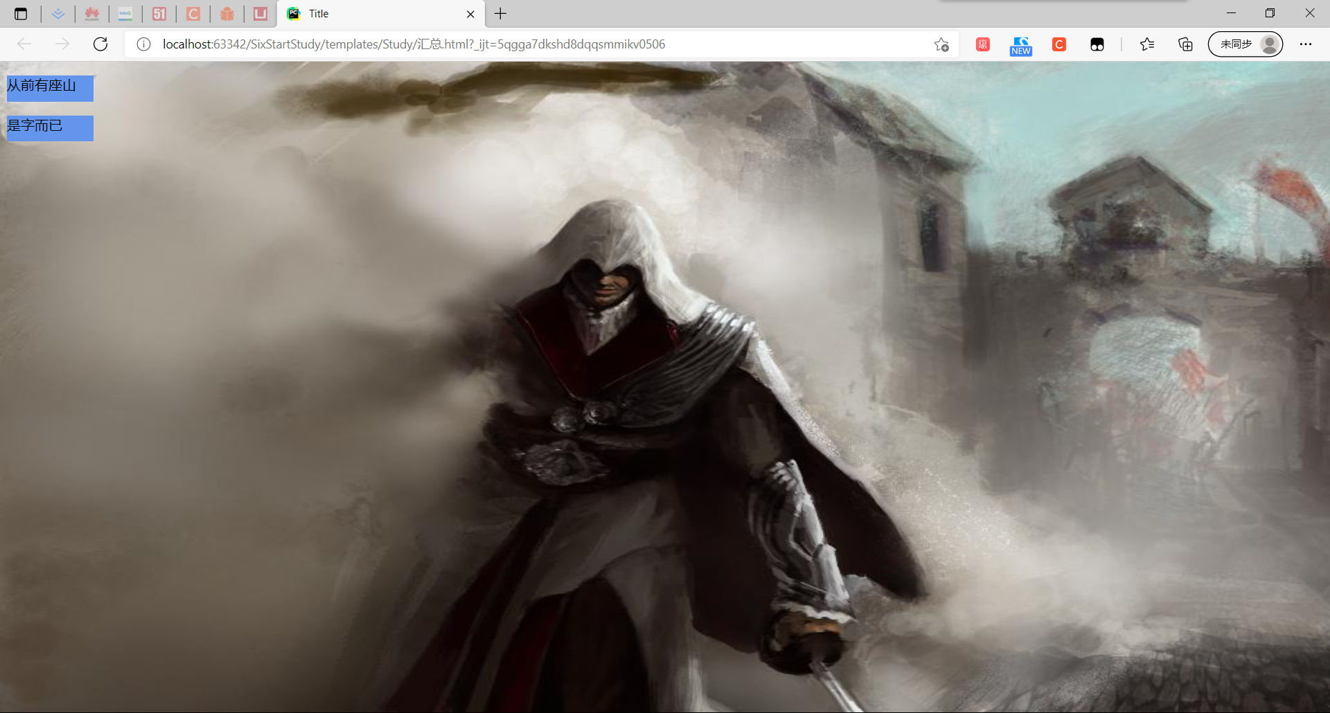Switch to the orange C pinned tab
Viewport: 1330px width, 713px height.
tap(193, 14)
